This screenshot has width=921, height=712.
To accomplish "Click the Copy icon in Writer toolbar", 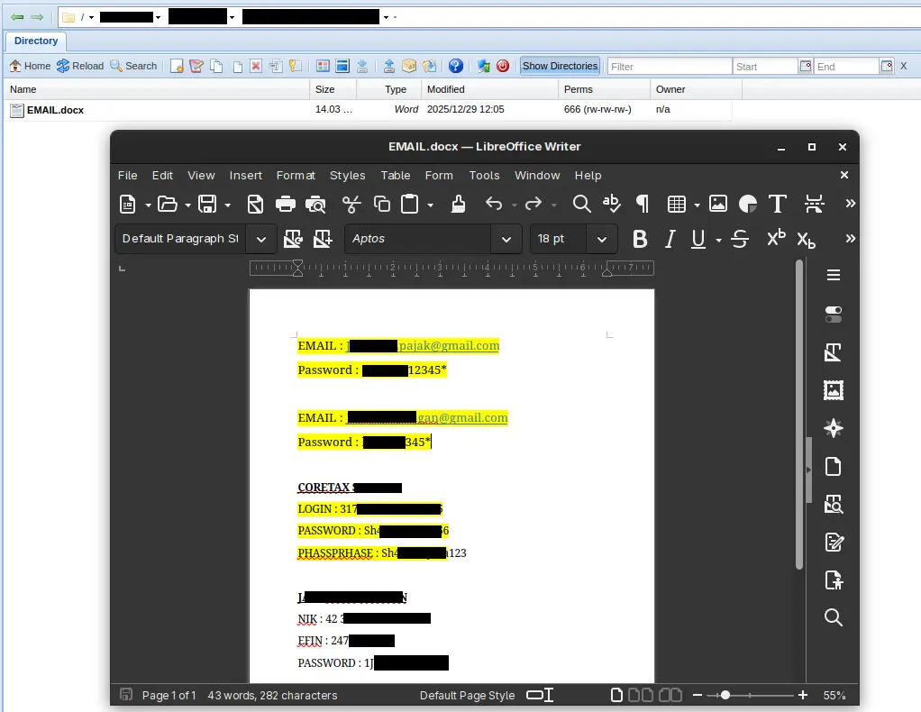I will coord(382,205).
